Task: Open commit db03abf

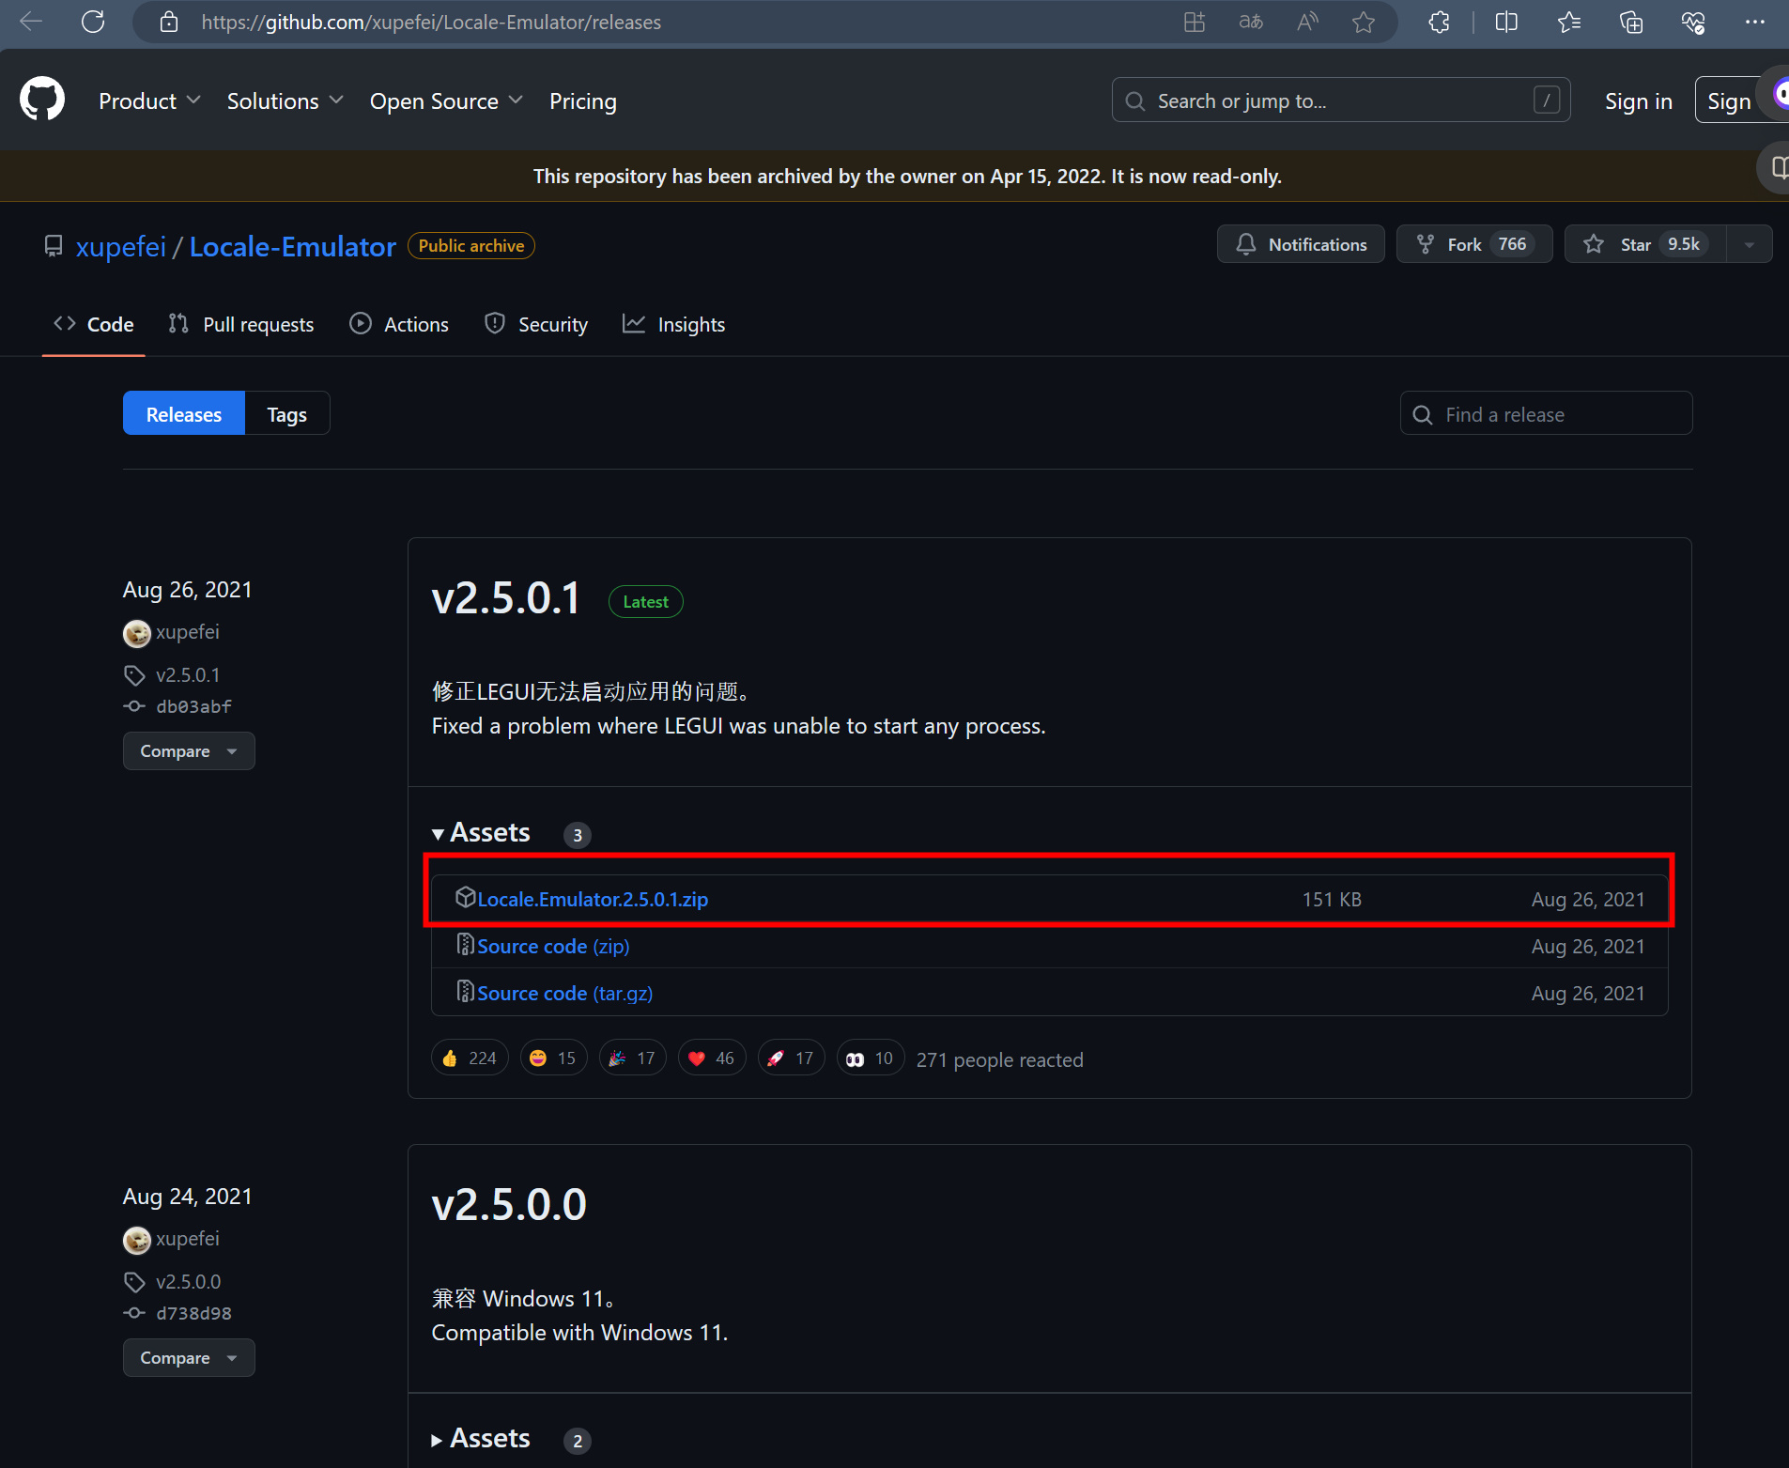Action: (193, 706)
